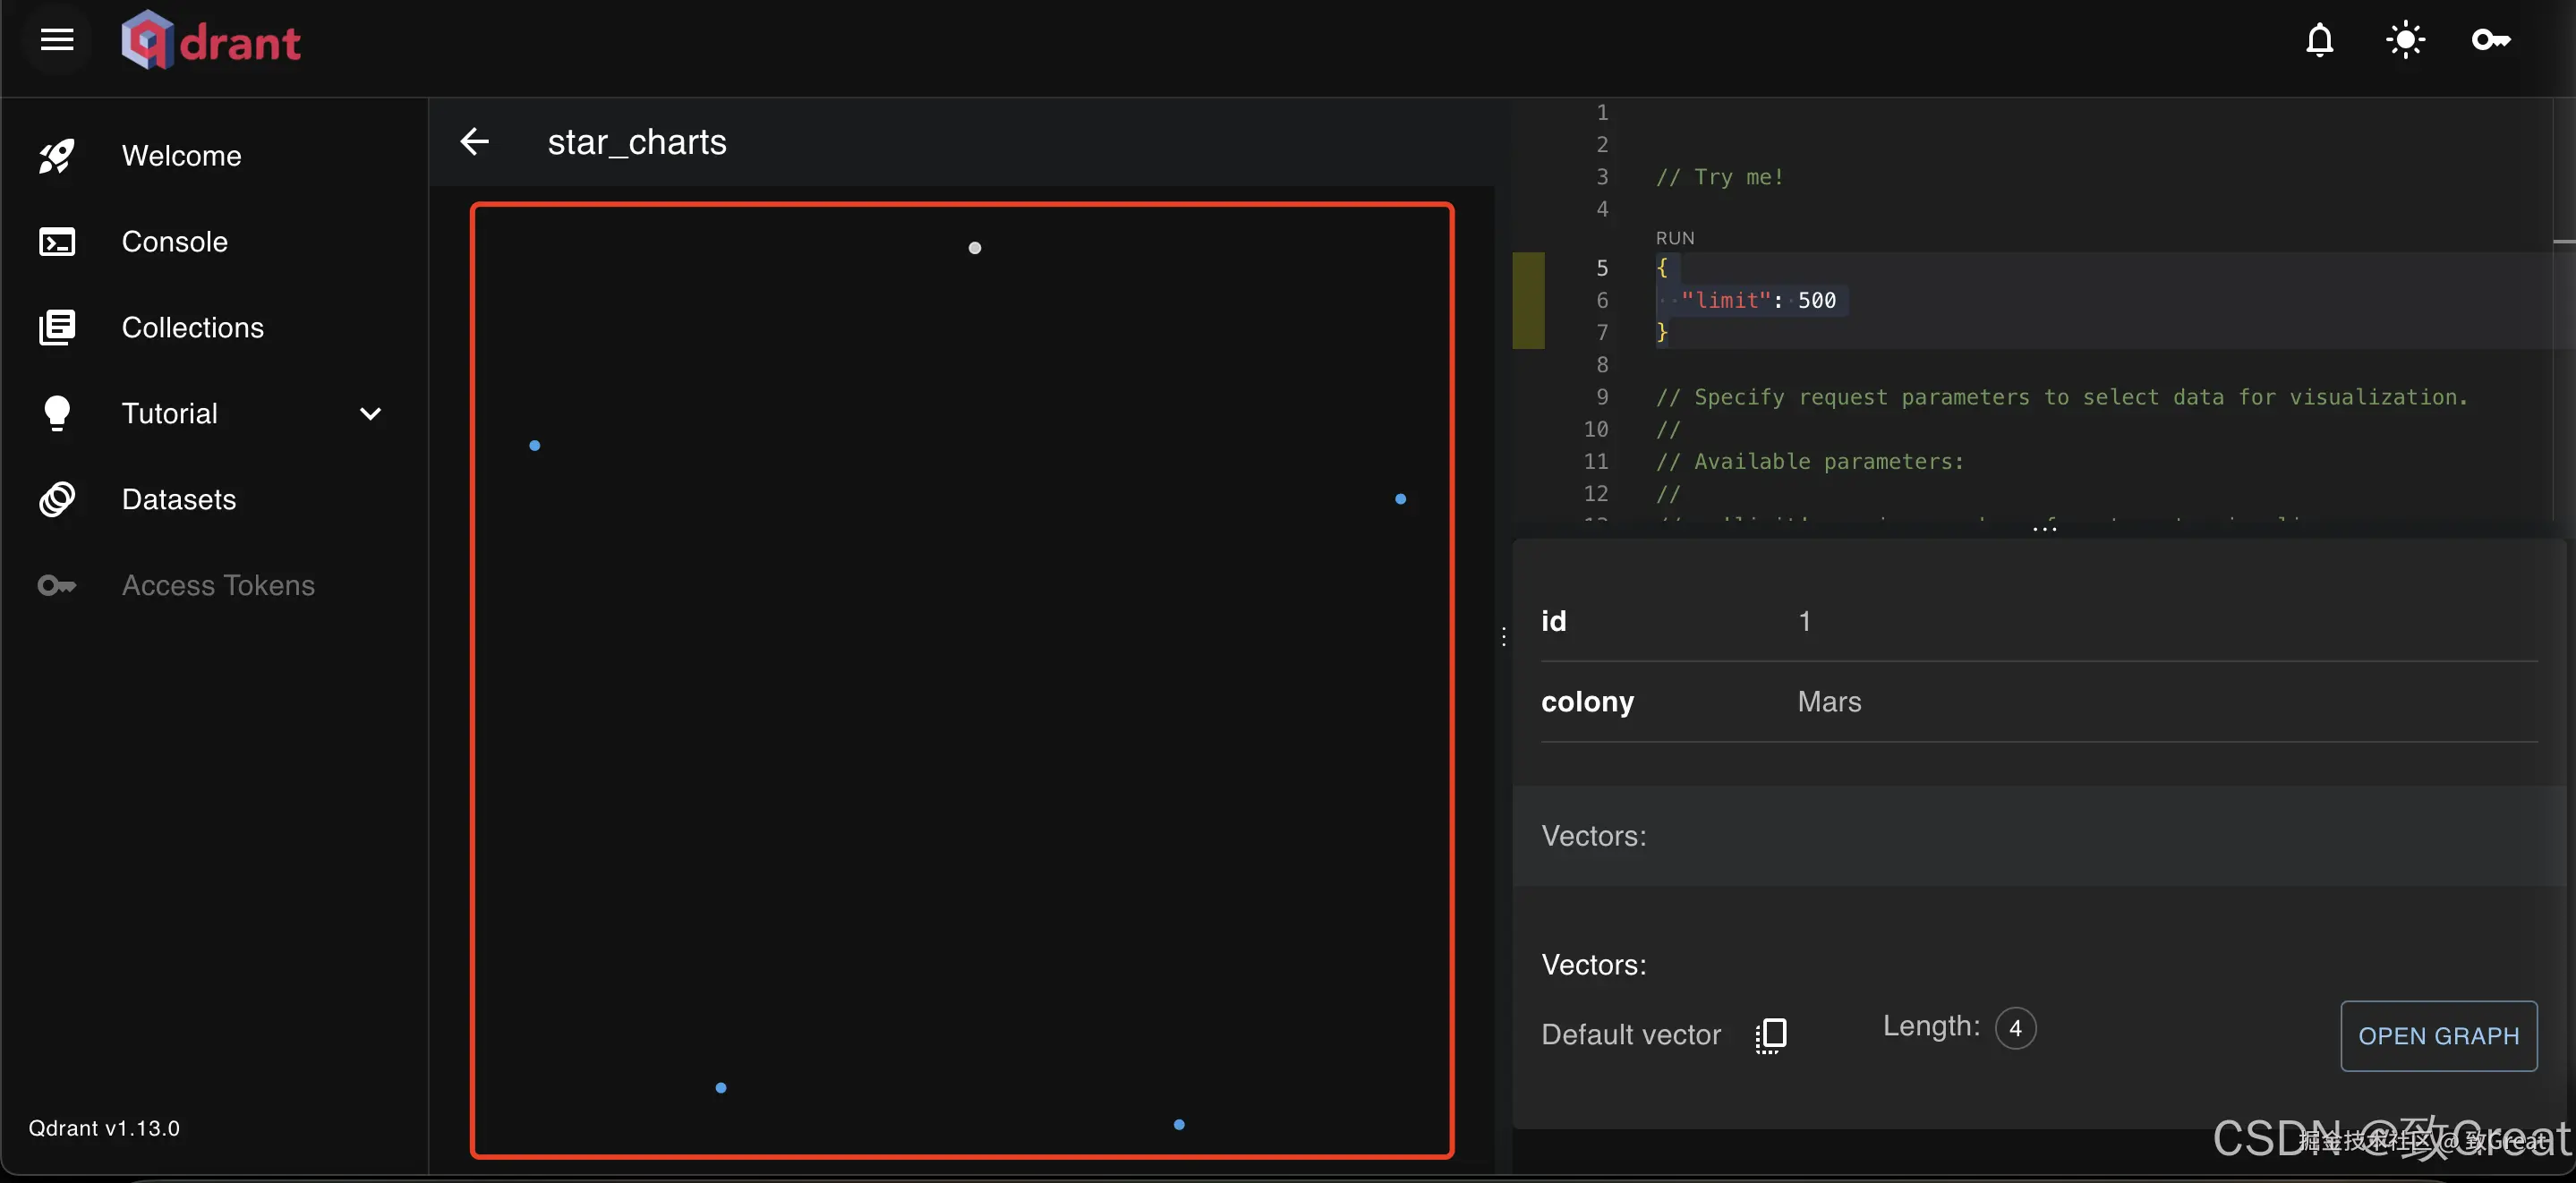
Task: Click the Welcome rocket icon
Action: click(x=57, y=156)
